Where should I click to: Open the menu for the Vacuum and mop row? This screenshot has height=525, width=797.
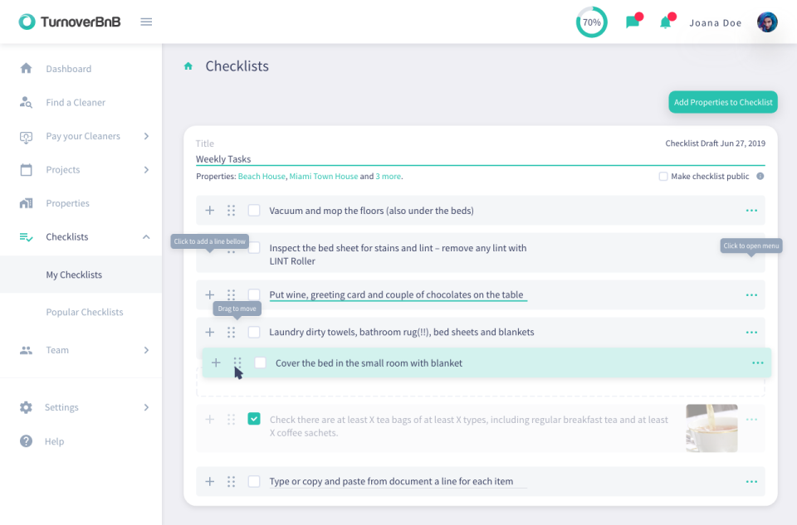coord(751,210)
